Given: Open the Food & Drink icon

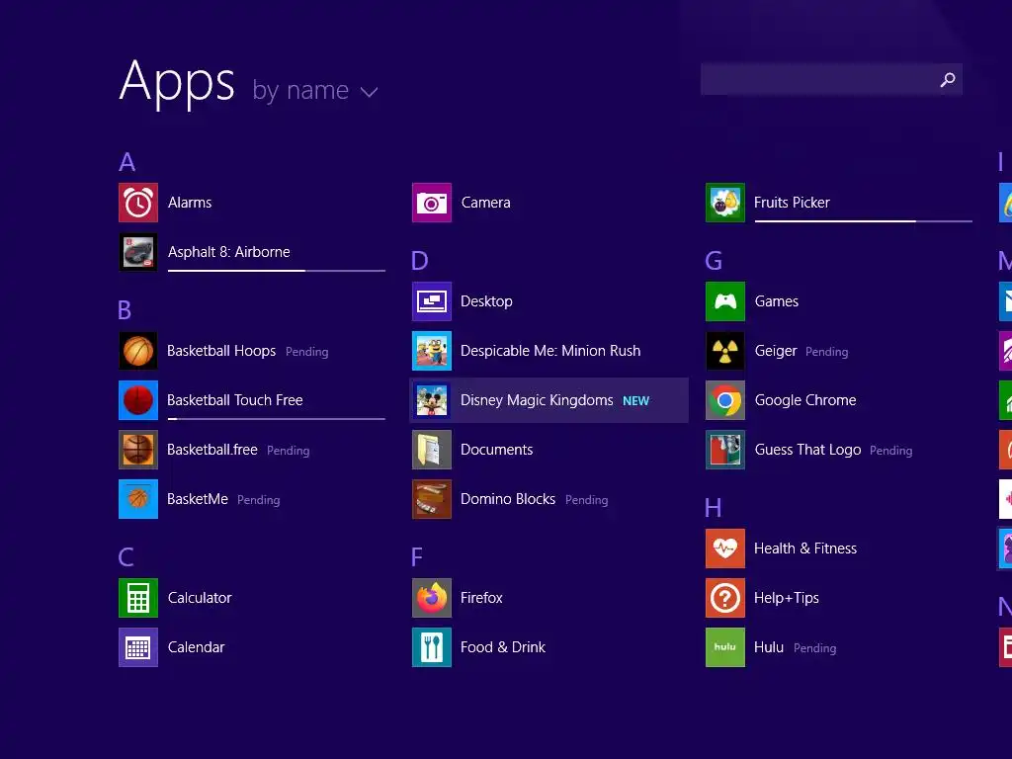Looking at the screenshot, I should tap(432, 647).
